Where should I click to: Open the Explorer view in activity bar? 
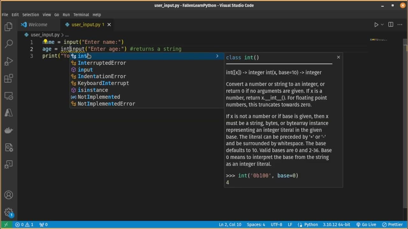point(9,27)
